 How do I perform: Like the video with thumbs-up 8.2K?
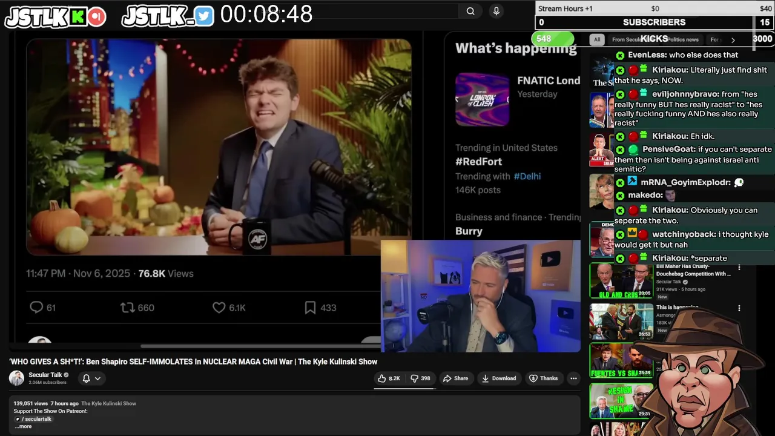(x=389, y=378)
